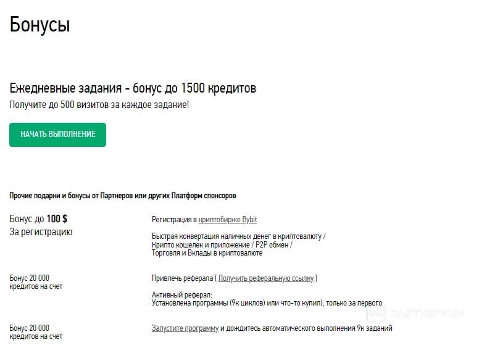
Task: Click the Бонус до 100 $ label
Action: [39, 219]
